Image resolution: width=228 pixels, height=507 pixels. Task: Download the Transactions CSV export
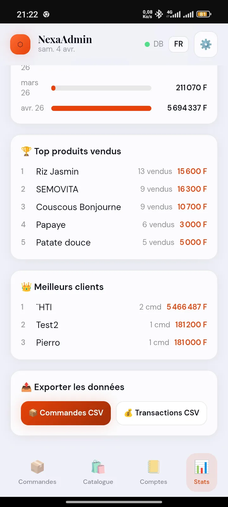pyautogui.click(x=161, y=413)
